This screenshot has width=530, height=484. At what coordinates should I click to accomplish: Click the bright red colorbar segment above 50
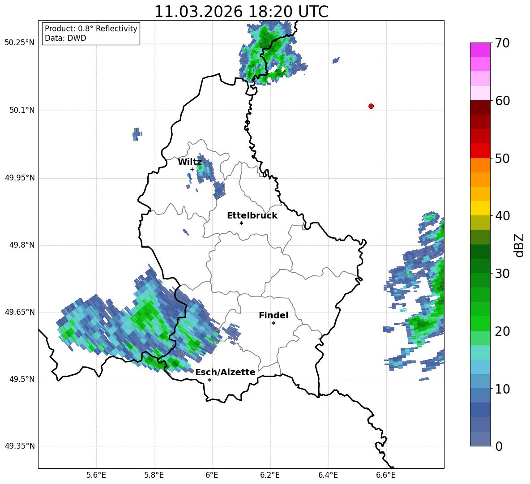pos(480,151)
